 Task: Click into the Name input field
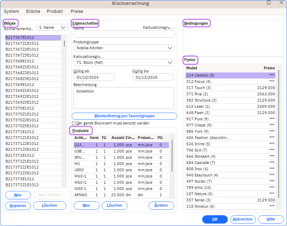(124, 34)
